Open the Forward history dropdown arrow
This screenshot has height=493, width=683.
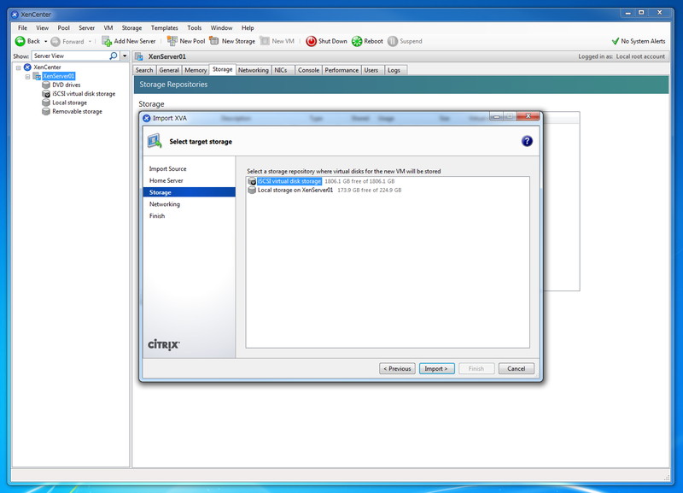(x=90, y=41)
